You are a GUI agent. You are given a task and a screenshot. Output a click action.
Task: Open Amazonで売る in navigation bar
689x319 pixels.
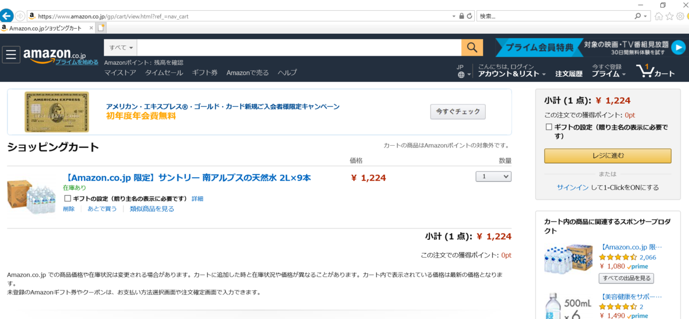coord(247,73)
